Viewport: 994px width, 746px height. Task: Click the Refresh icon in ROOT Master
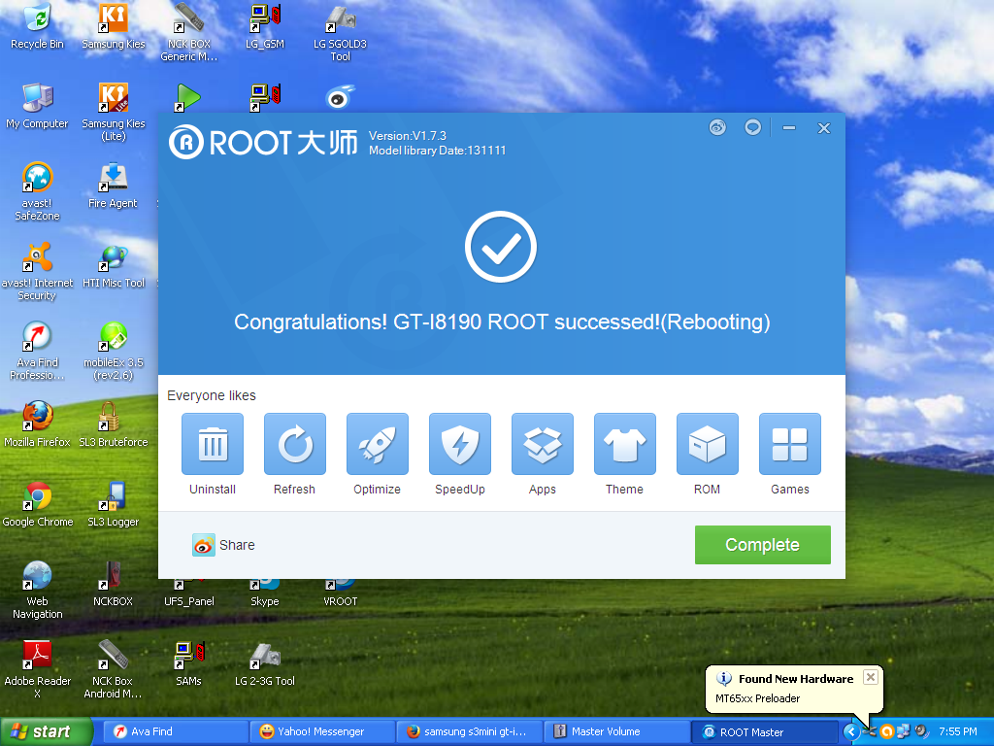294,445
